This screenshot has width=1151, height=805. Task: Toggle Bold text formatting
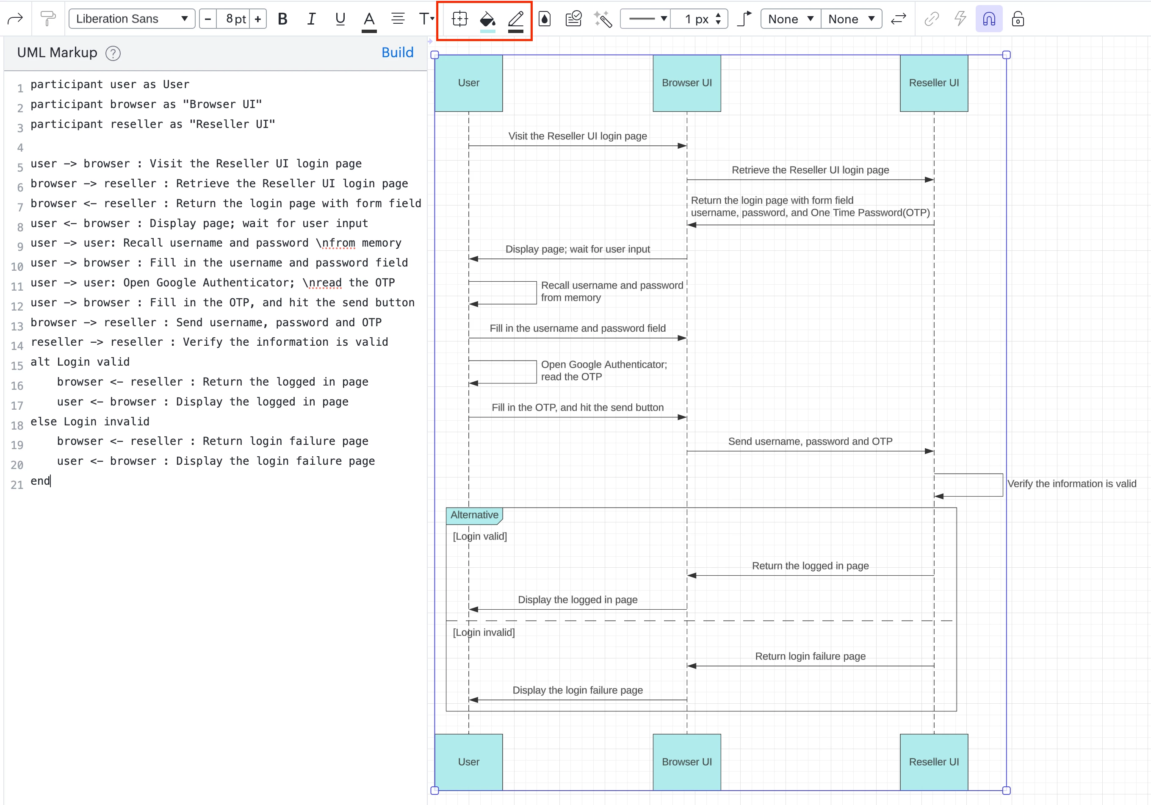coord(283,19)
